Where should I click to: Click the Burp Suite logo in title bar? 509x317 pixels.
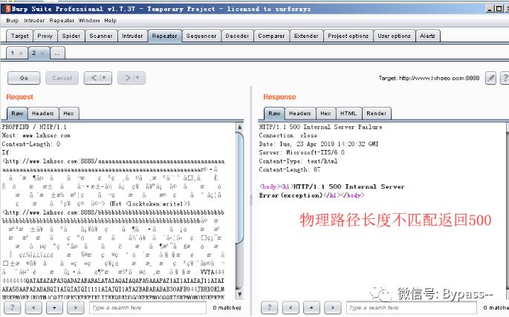(7, 9)
